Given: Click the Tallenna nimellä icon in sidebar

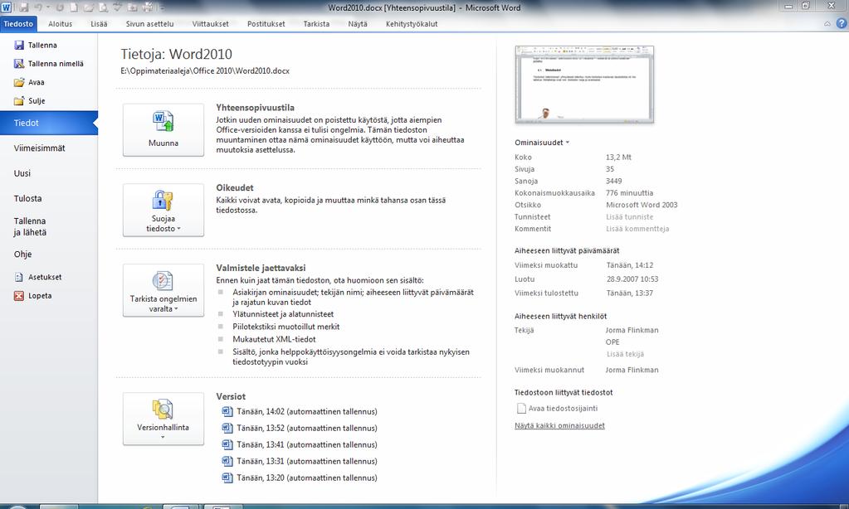Looking at the screenshot, I should pos(19,64).
